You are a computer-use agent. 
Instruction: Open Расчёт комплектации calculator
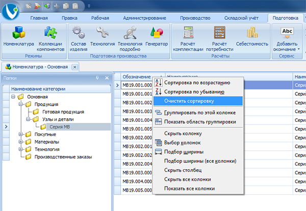point(188,34)
